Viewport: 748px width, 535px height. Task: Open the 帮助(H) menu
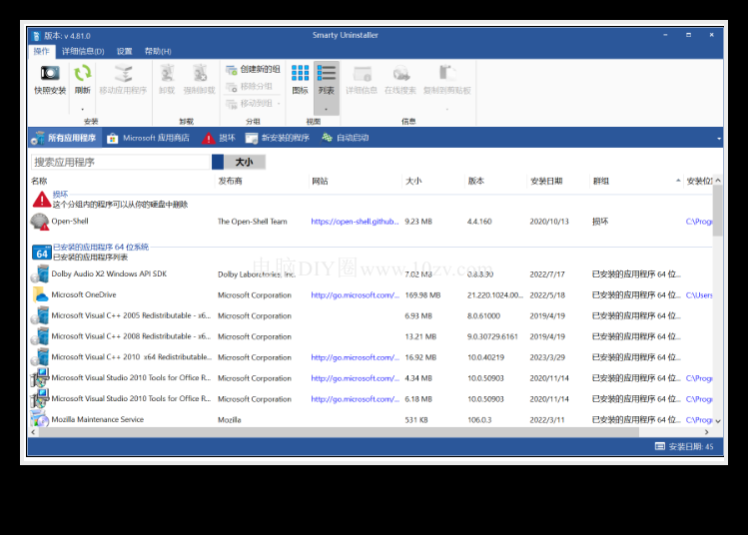[158, 52]
